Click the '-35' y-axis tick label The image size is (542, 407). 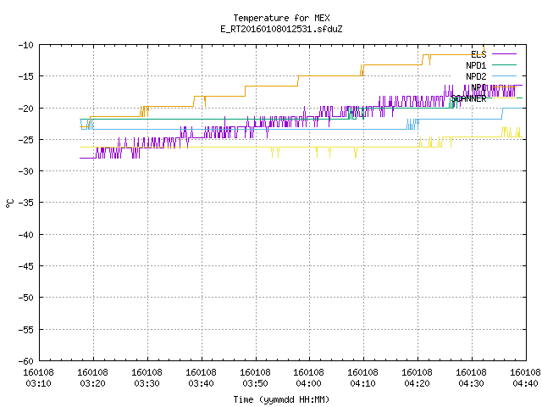[x=26, y=203]
